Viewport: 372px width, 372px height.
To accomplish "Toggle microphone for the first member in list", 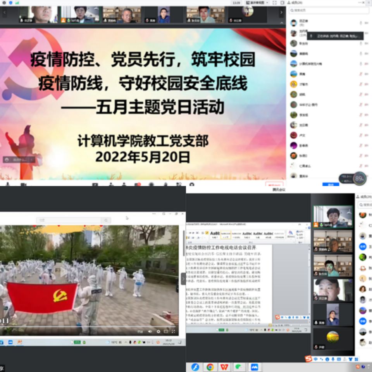I will 360,23.
